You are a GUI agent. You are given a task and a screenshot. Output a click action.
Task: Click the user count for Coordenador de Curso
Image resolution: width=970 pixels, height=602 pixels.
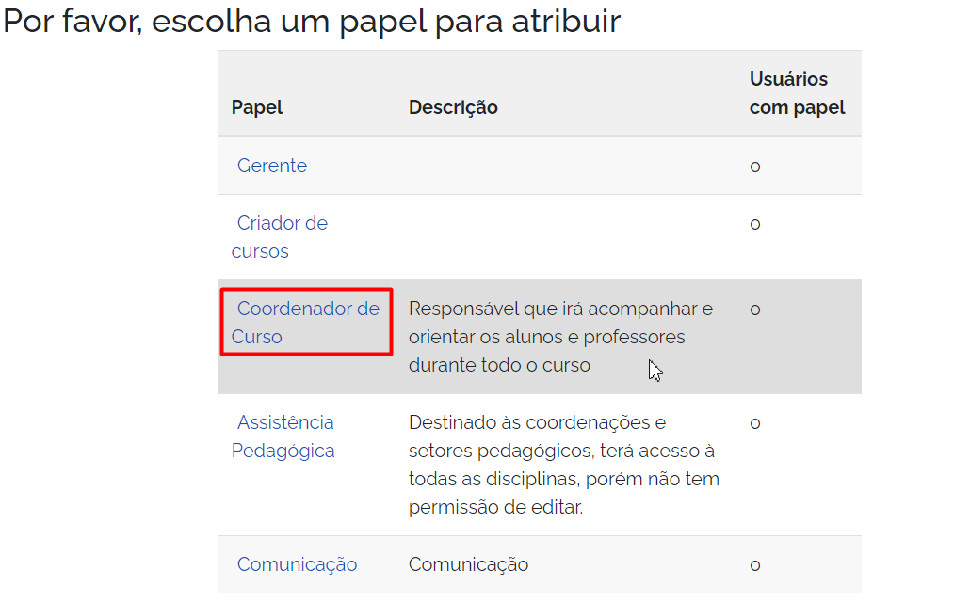pos(755,309)
